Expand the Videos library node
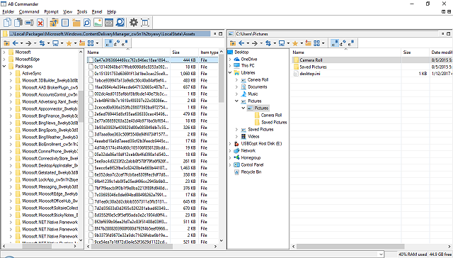 coord(236,136)
